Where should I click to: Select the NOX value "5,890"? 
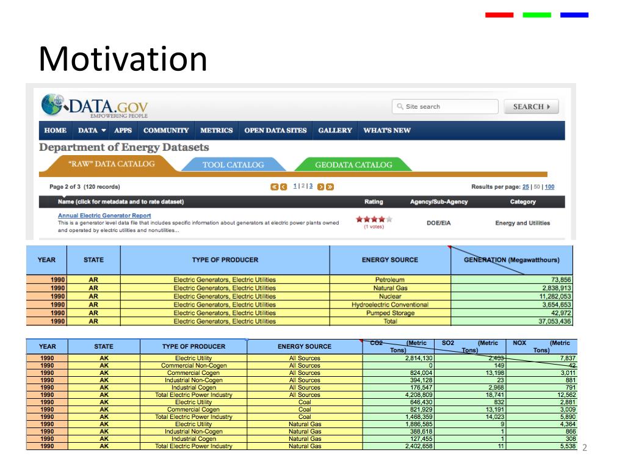click(x=541, y=416)
